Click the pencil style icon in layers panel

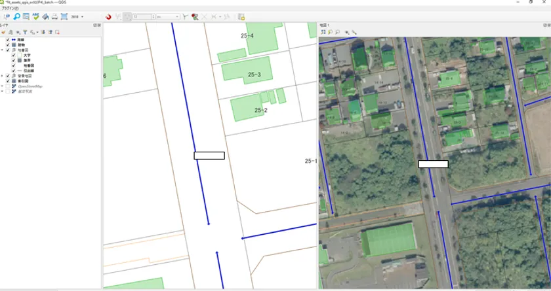pyautogui.click(x=3, y=31)
